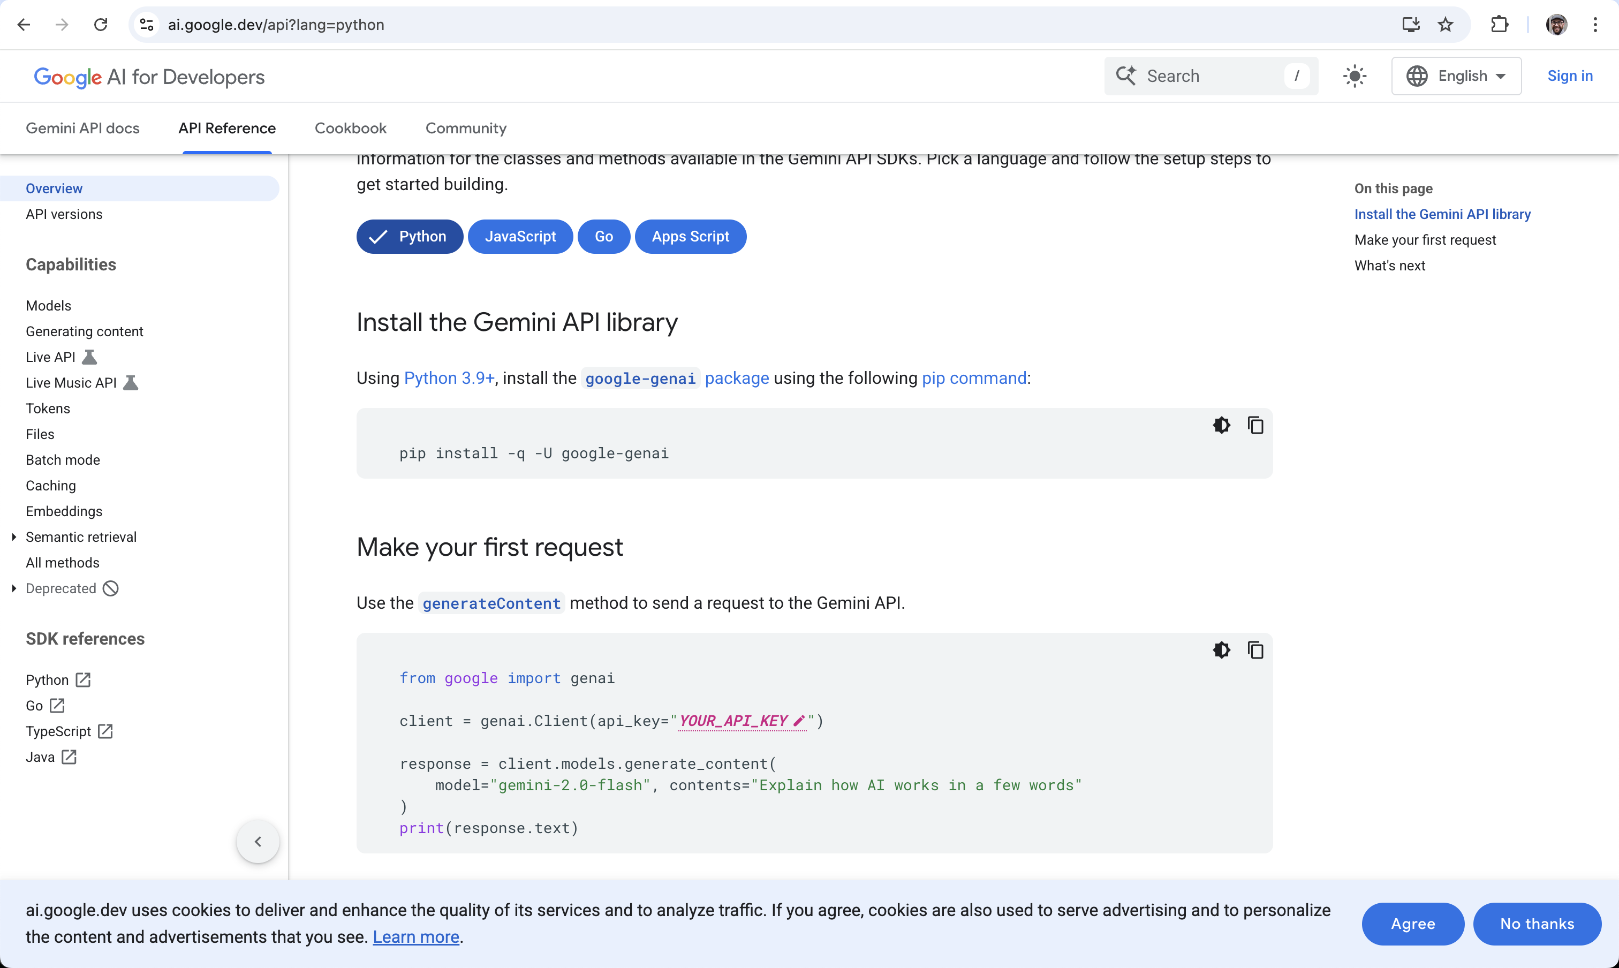Open the Live API sidebar entry
The image size is (1619, 968).
50,357
